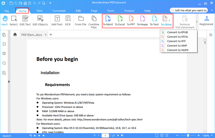Click the Add Text tool
The image size is (215, 138).
click(57, 21)
